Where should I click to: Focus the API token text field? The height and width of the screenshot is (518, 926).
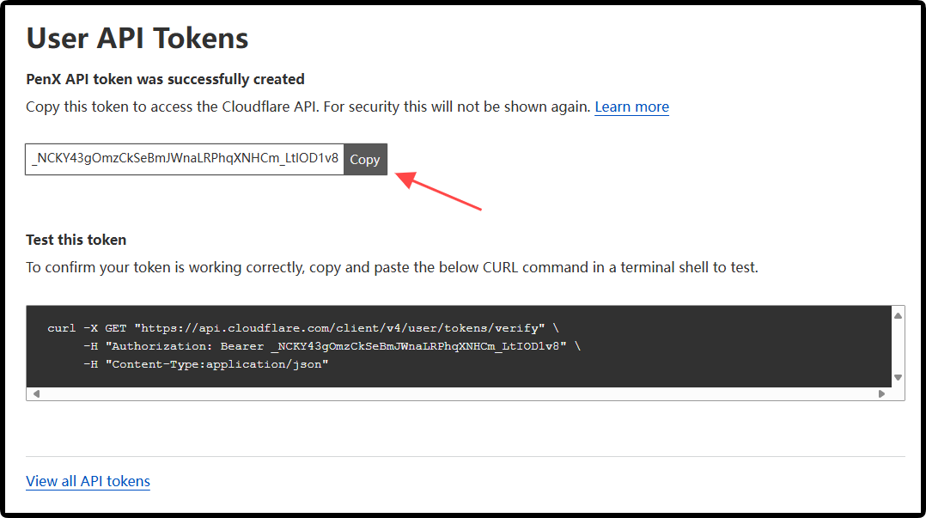(185, 160)
